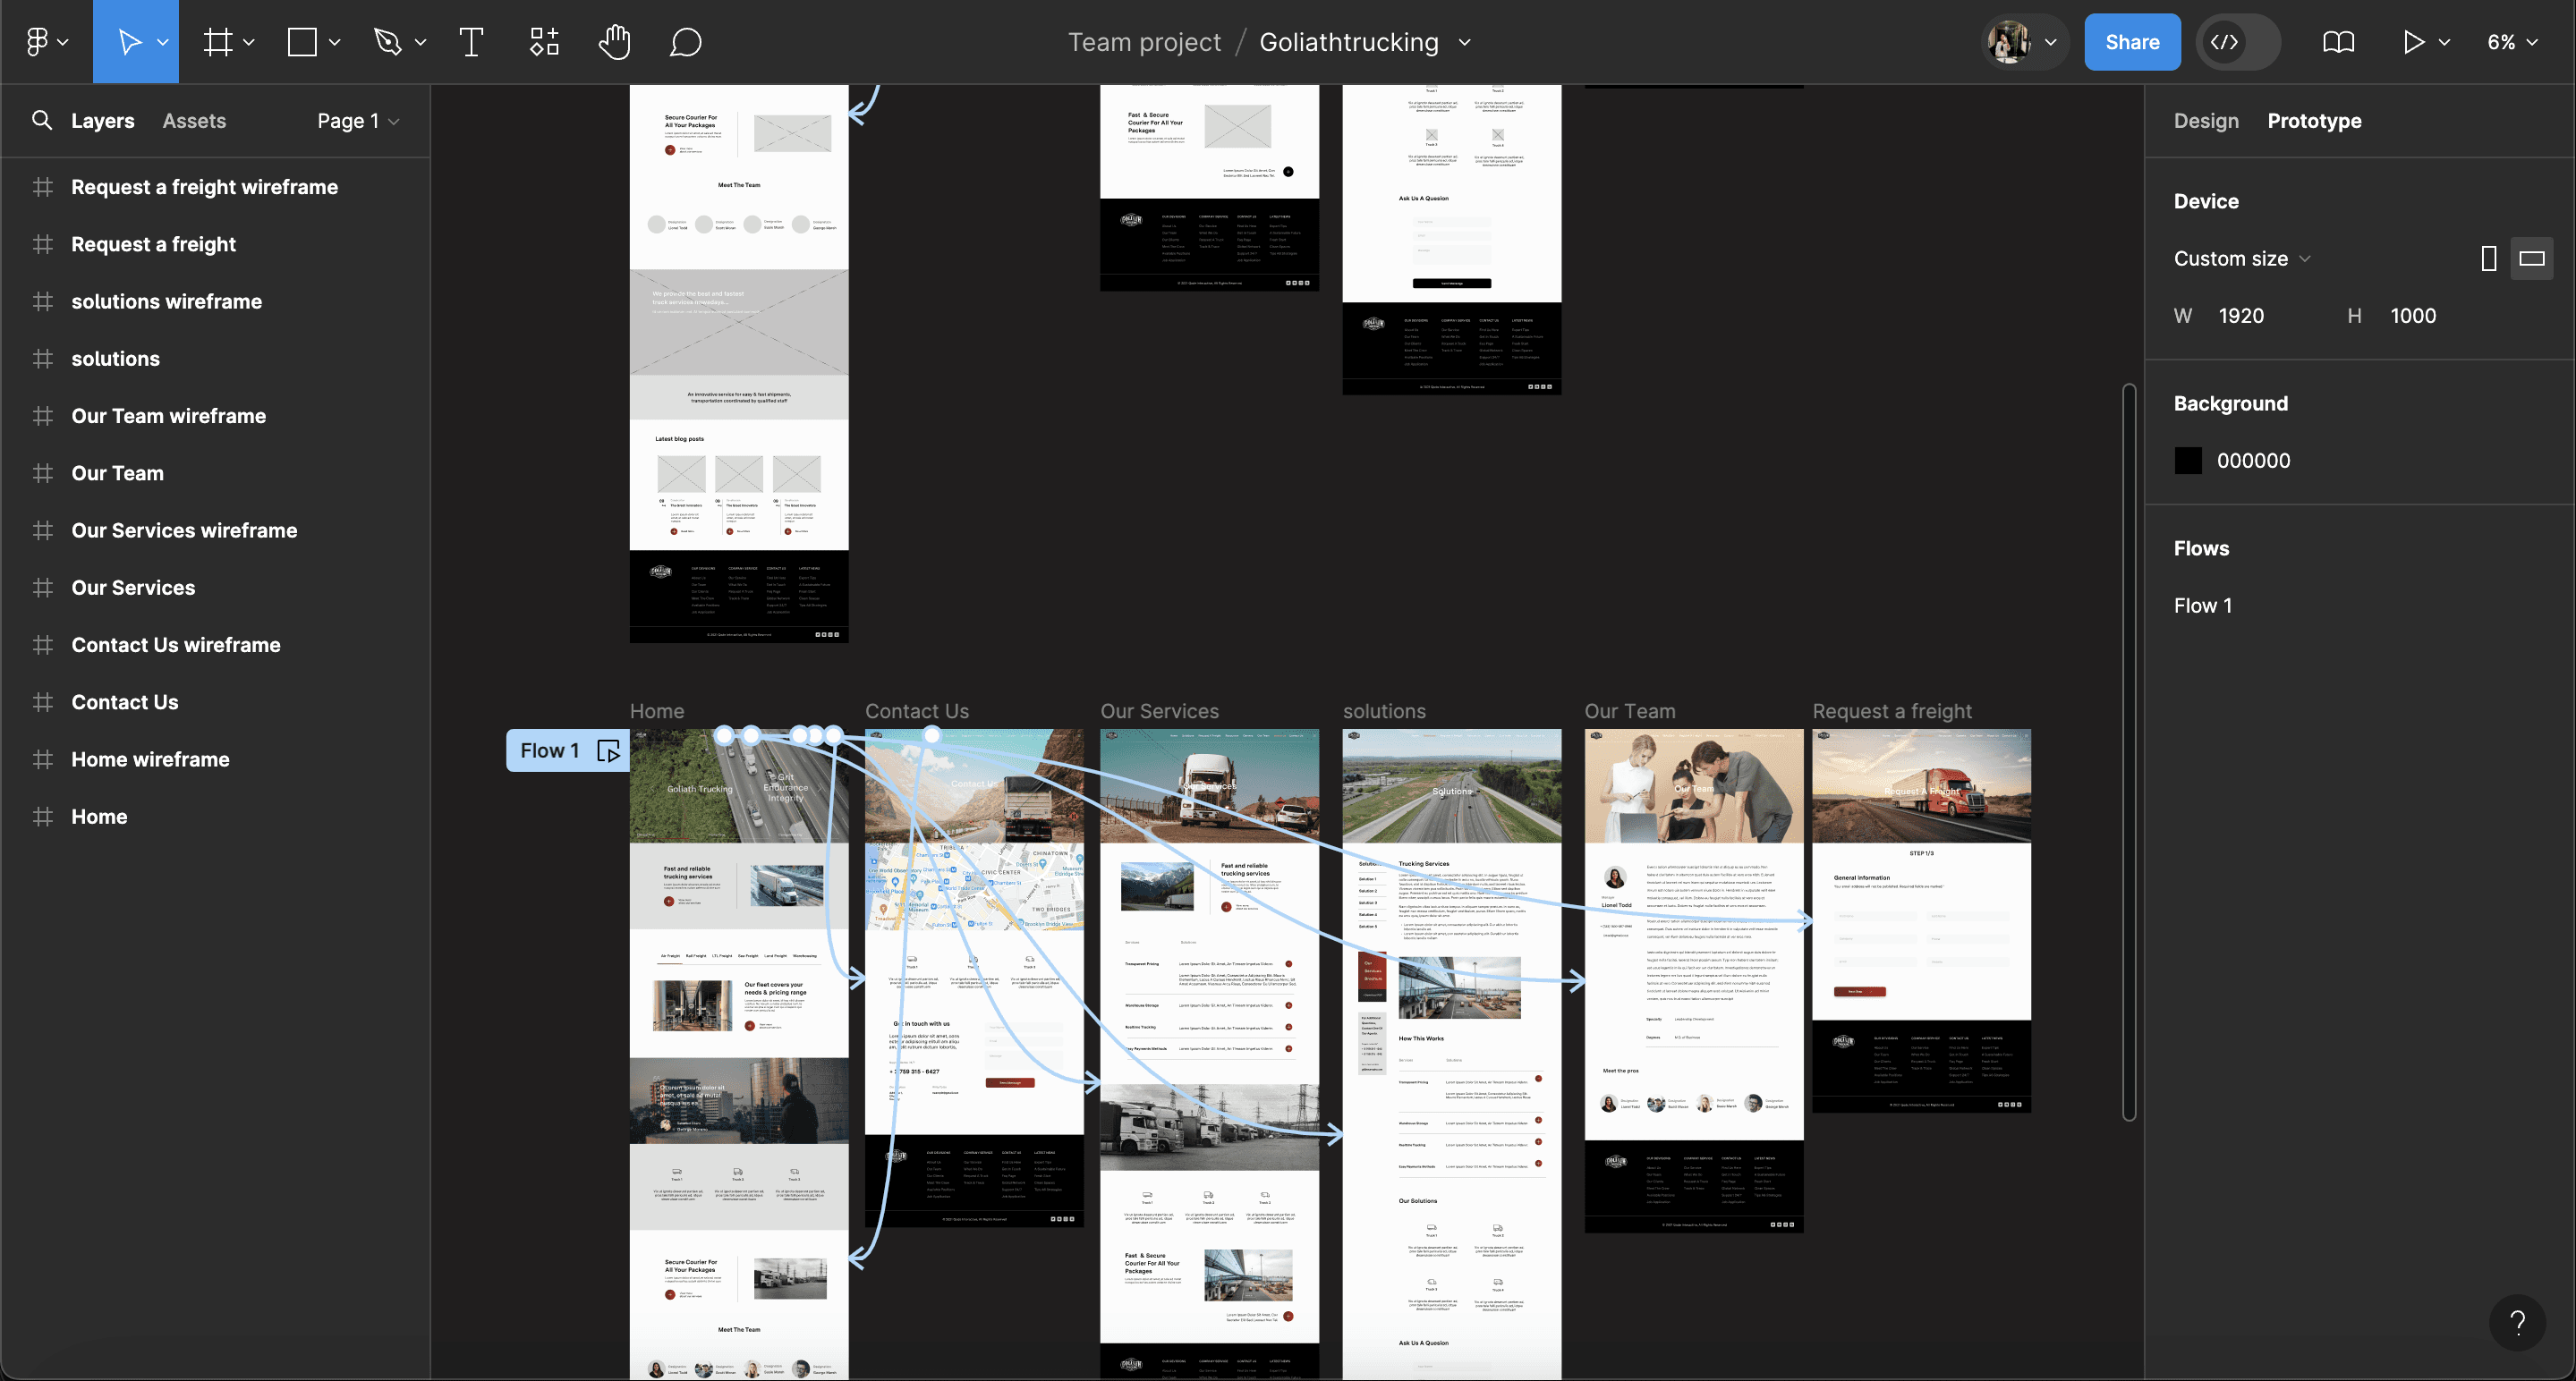Open the Move tool dropdown arrow
The height and width of the screenshot is (1381, 2576).
163,41
